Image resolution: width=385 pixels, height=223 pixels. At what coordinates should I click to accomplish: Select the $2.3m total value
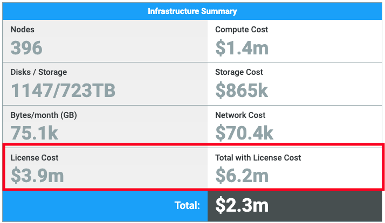242,205
